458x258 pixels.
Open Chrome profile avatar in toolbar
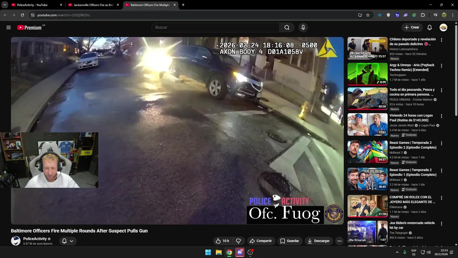444,15
